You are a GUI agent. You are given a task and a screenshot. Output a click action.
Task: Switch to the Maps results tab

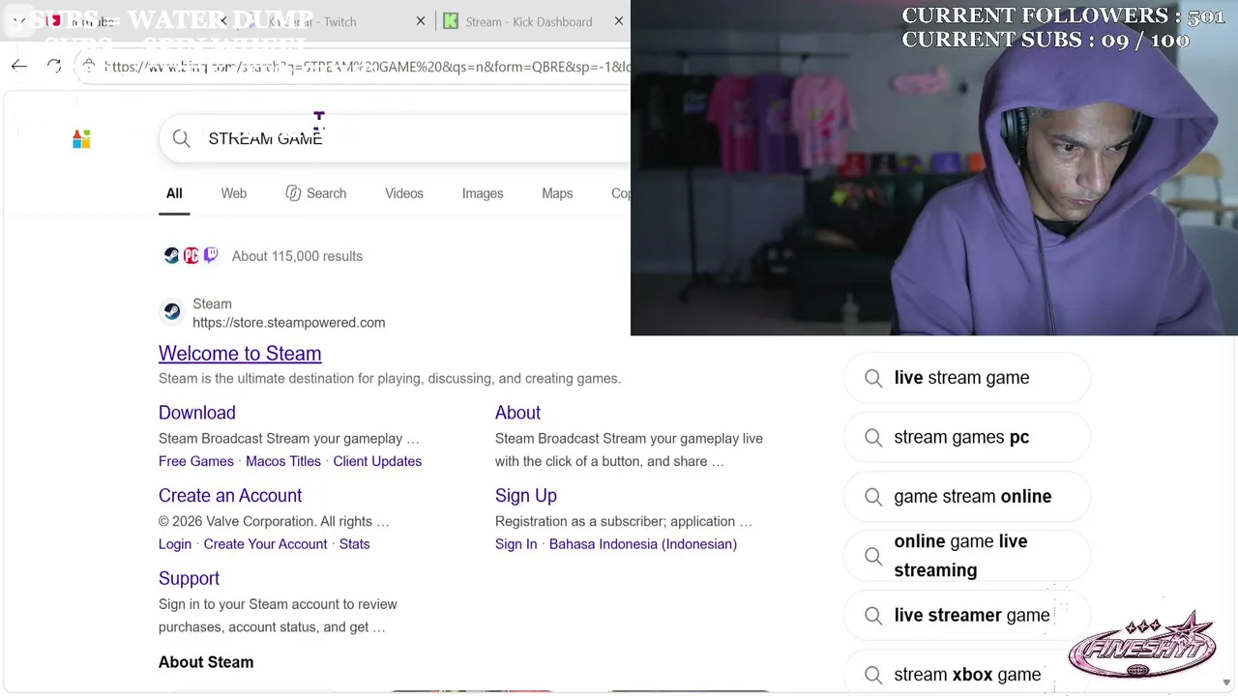click(x=557, y=193)
